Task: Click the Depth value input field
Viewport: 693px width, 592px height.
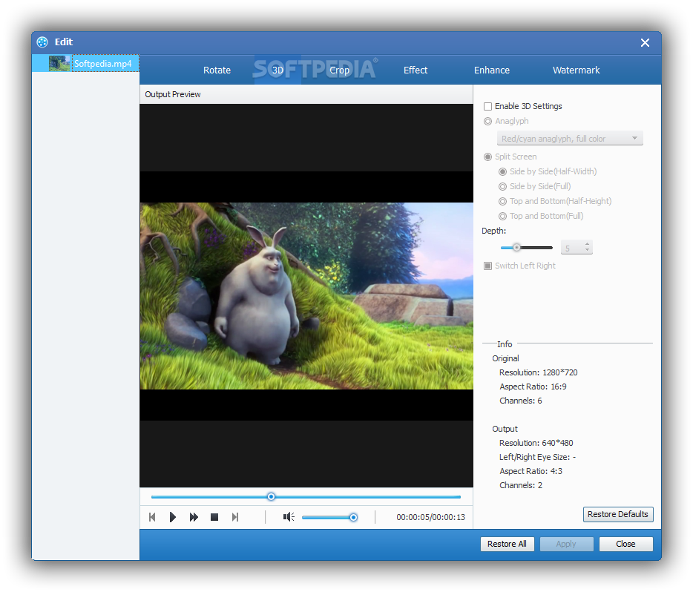Action: click(572, 248)
